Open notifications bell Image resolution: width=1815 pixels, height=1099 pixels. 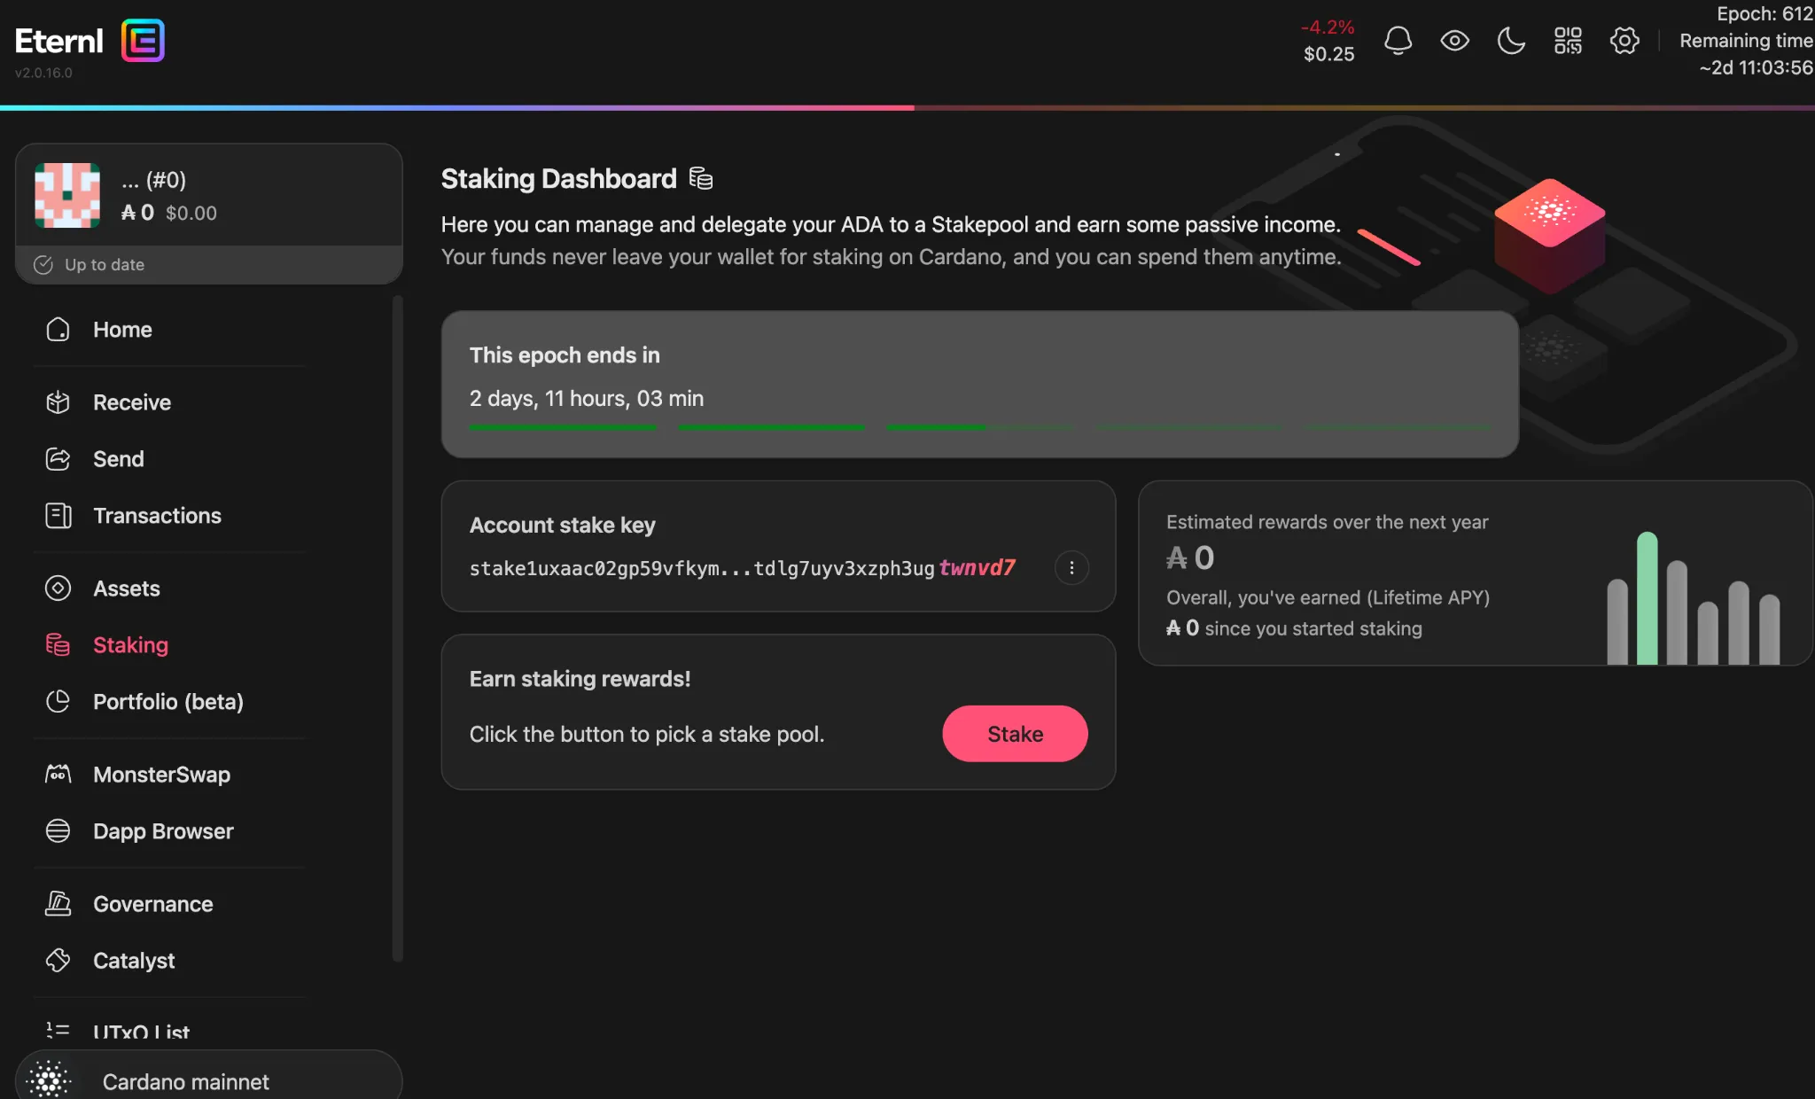[1398, 40]
